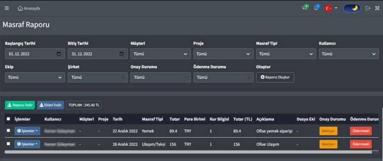Open the messages chat icon
The image size is (383, 161).
pyautogui.click(x=305, y=8)
